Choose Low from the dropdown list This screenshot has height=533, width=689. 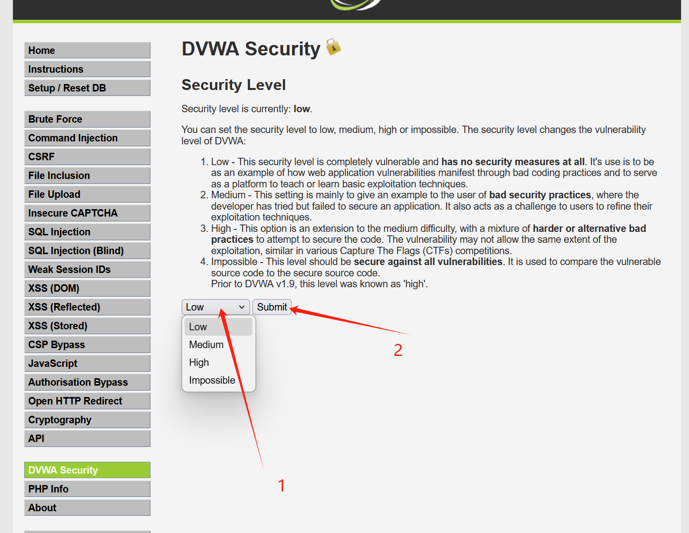(218, 327)
